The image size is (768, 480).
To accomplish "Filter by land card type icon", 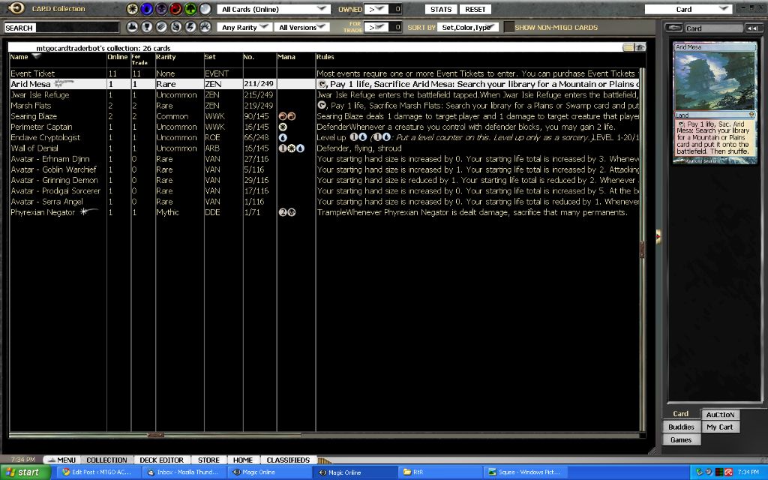I will click(x=132, y=27).
